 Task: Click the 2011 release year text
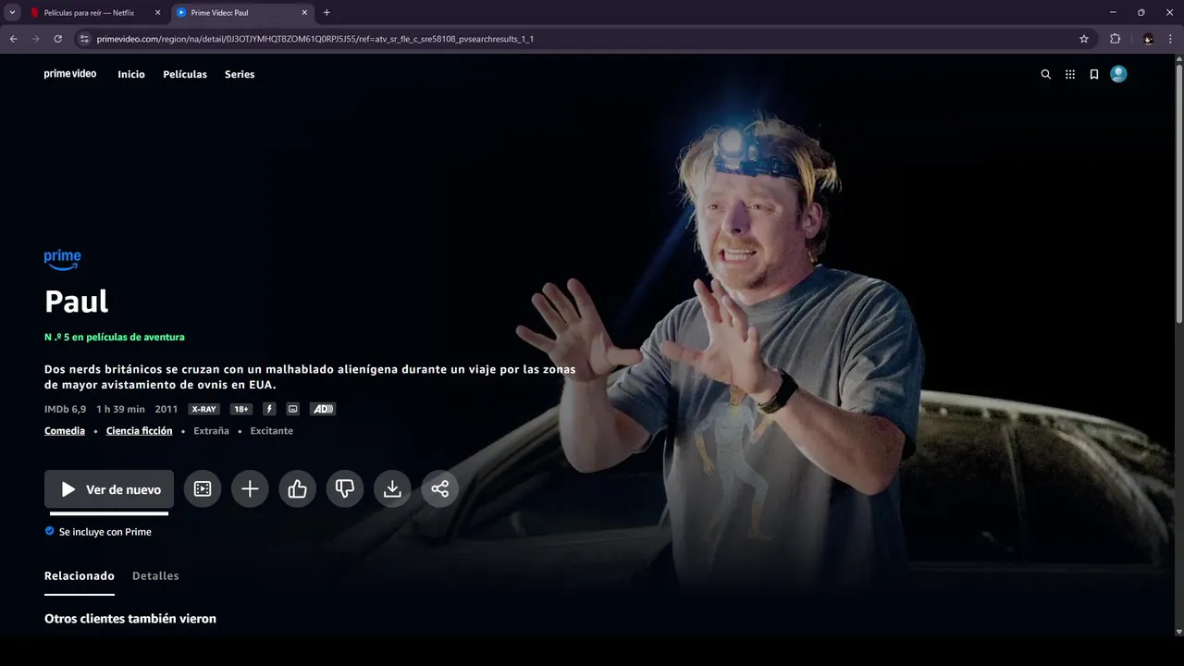tap(166, 409)
